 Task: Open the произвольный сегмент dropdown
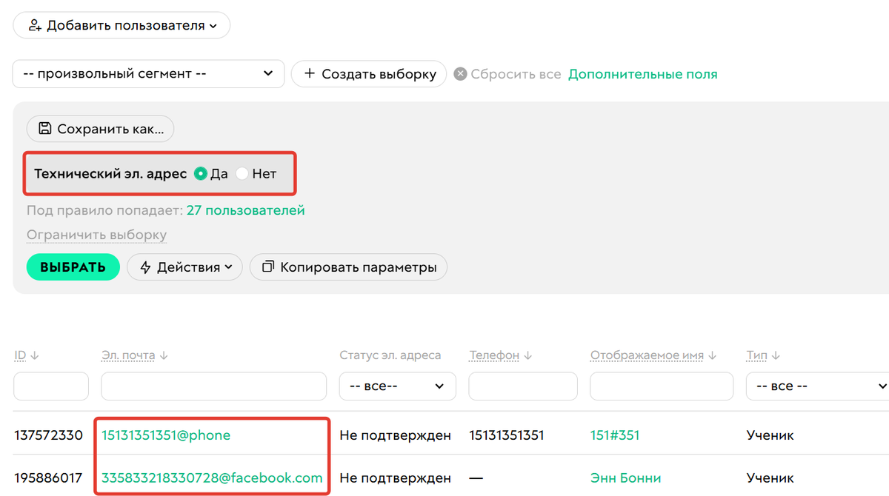click(x=148, y=74)
